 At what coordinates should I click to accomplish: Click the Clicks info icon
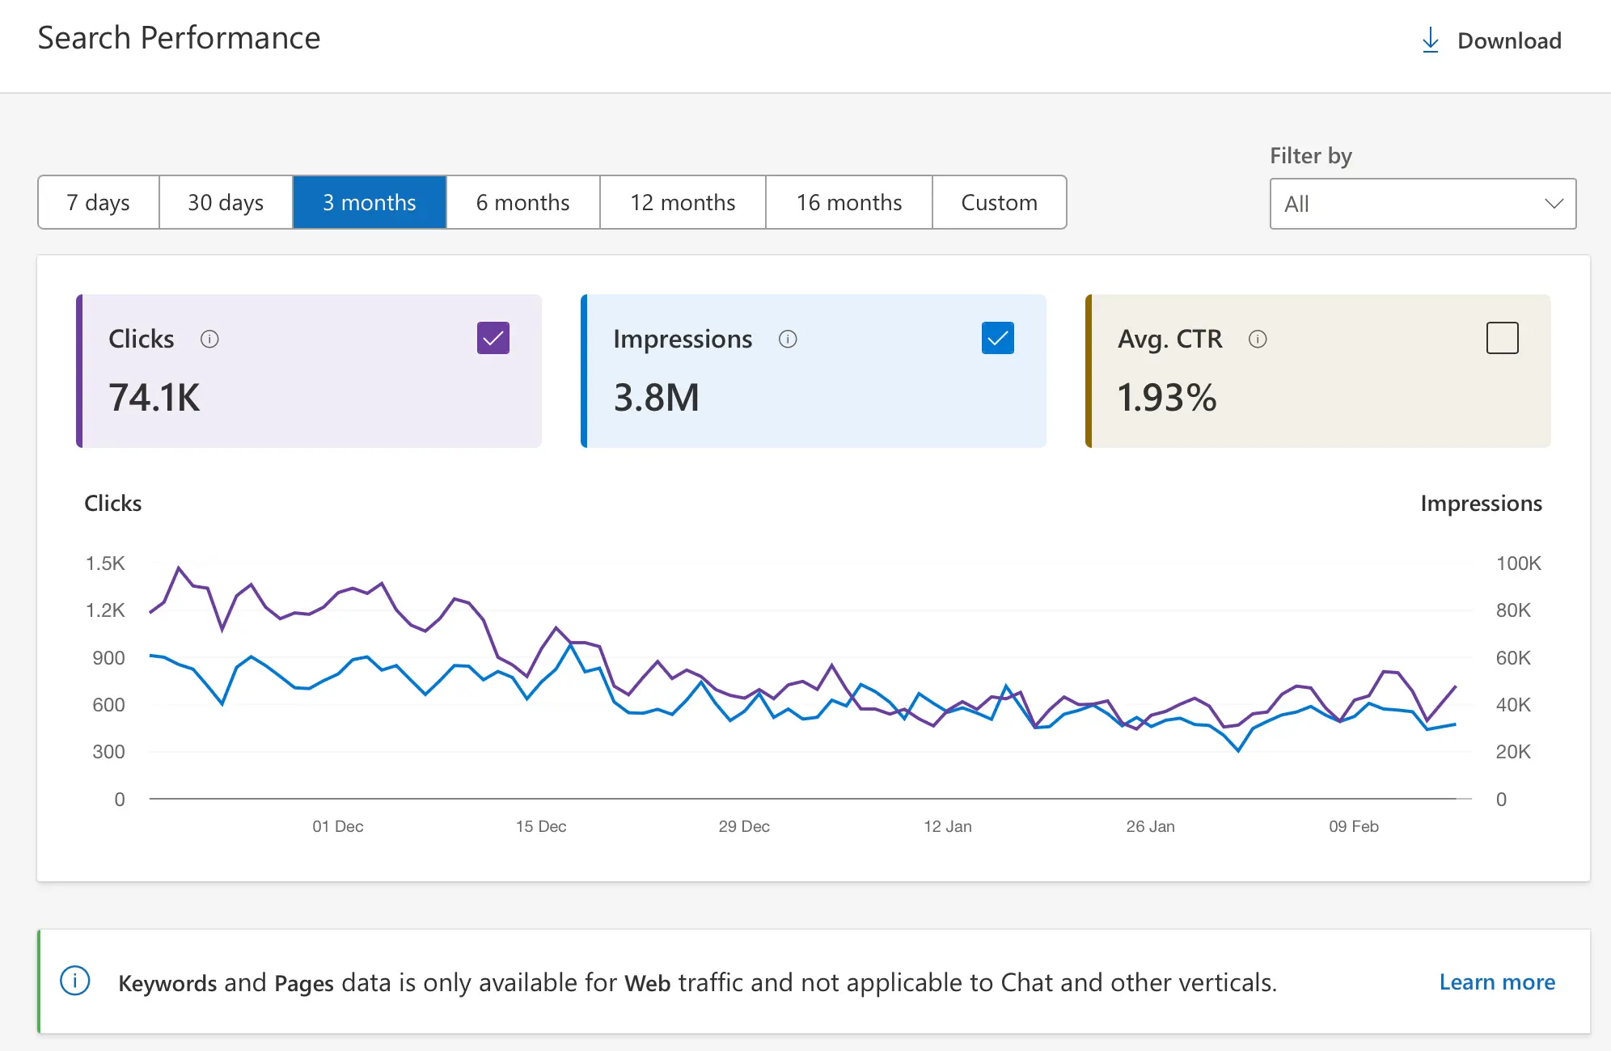coord(209,339)
